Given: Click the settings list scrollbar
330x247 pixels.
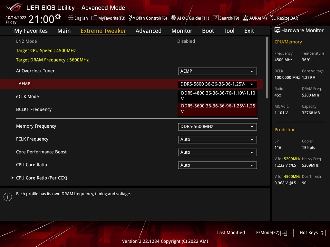Looking at the screenshot, I should click(x=267, y=68).
